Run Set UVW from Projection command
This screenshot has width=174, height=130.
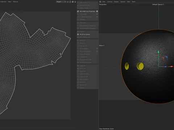pos(87,11)
